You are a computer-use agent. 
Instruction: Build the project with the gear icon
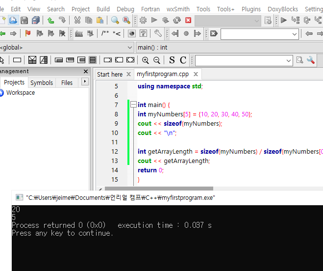coord(143,20)
